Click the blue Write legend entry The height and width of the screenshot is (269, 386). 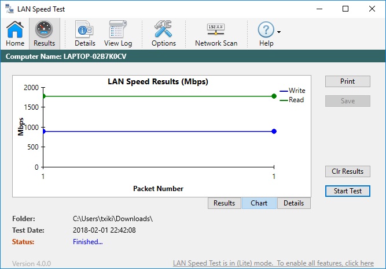click(x=292, y=91)
